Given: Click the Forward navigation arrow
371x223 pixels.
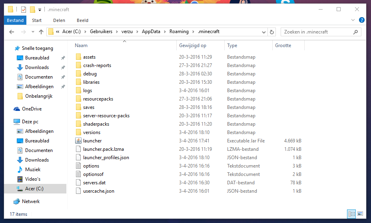Looking at the screenshot, I should 24,32.
